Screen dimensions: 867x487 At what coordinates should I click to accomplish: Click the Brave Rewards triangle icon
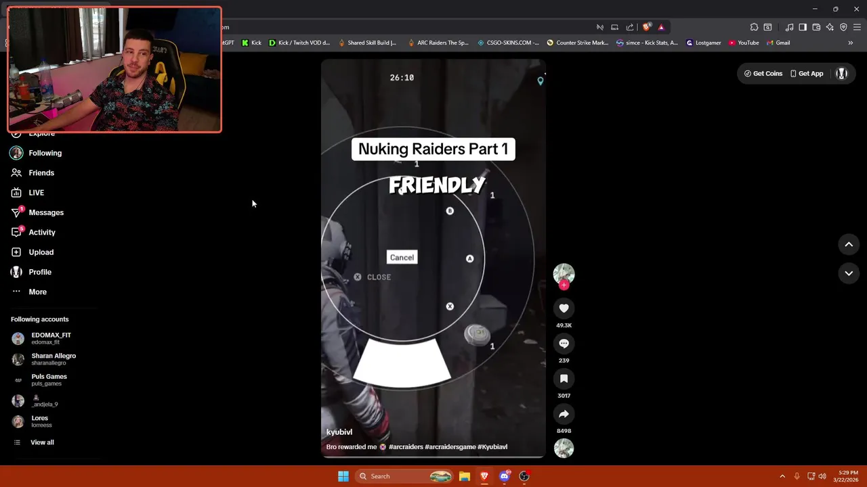[x=661, y=27]
